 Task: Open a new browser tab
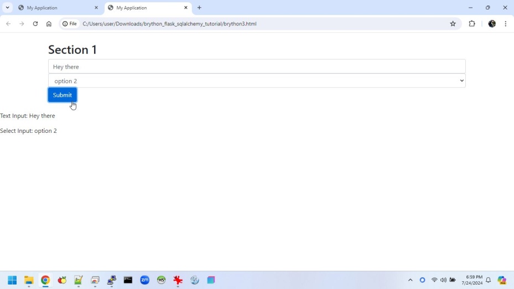tap(199, 8)
